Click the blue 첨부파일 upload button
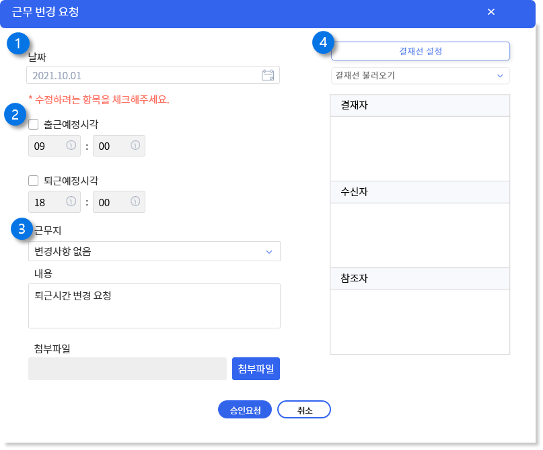The width and height of the screenshot is (543, 450). click(x=256, y=369)
